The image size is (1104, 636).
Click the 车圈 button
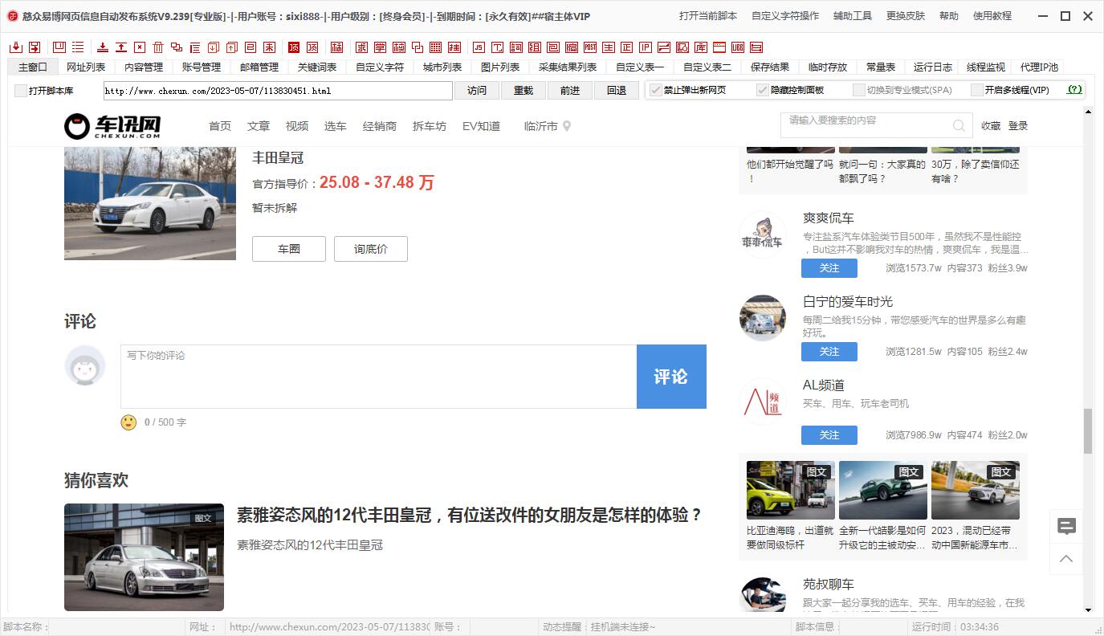coord(289,249)
